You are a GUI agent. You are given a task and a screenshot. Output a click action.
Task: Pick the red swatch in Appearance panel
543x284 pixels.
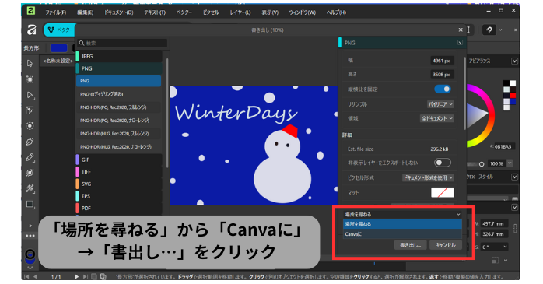click(513, 95)
